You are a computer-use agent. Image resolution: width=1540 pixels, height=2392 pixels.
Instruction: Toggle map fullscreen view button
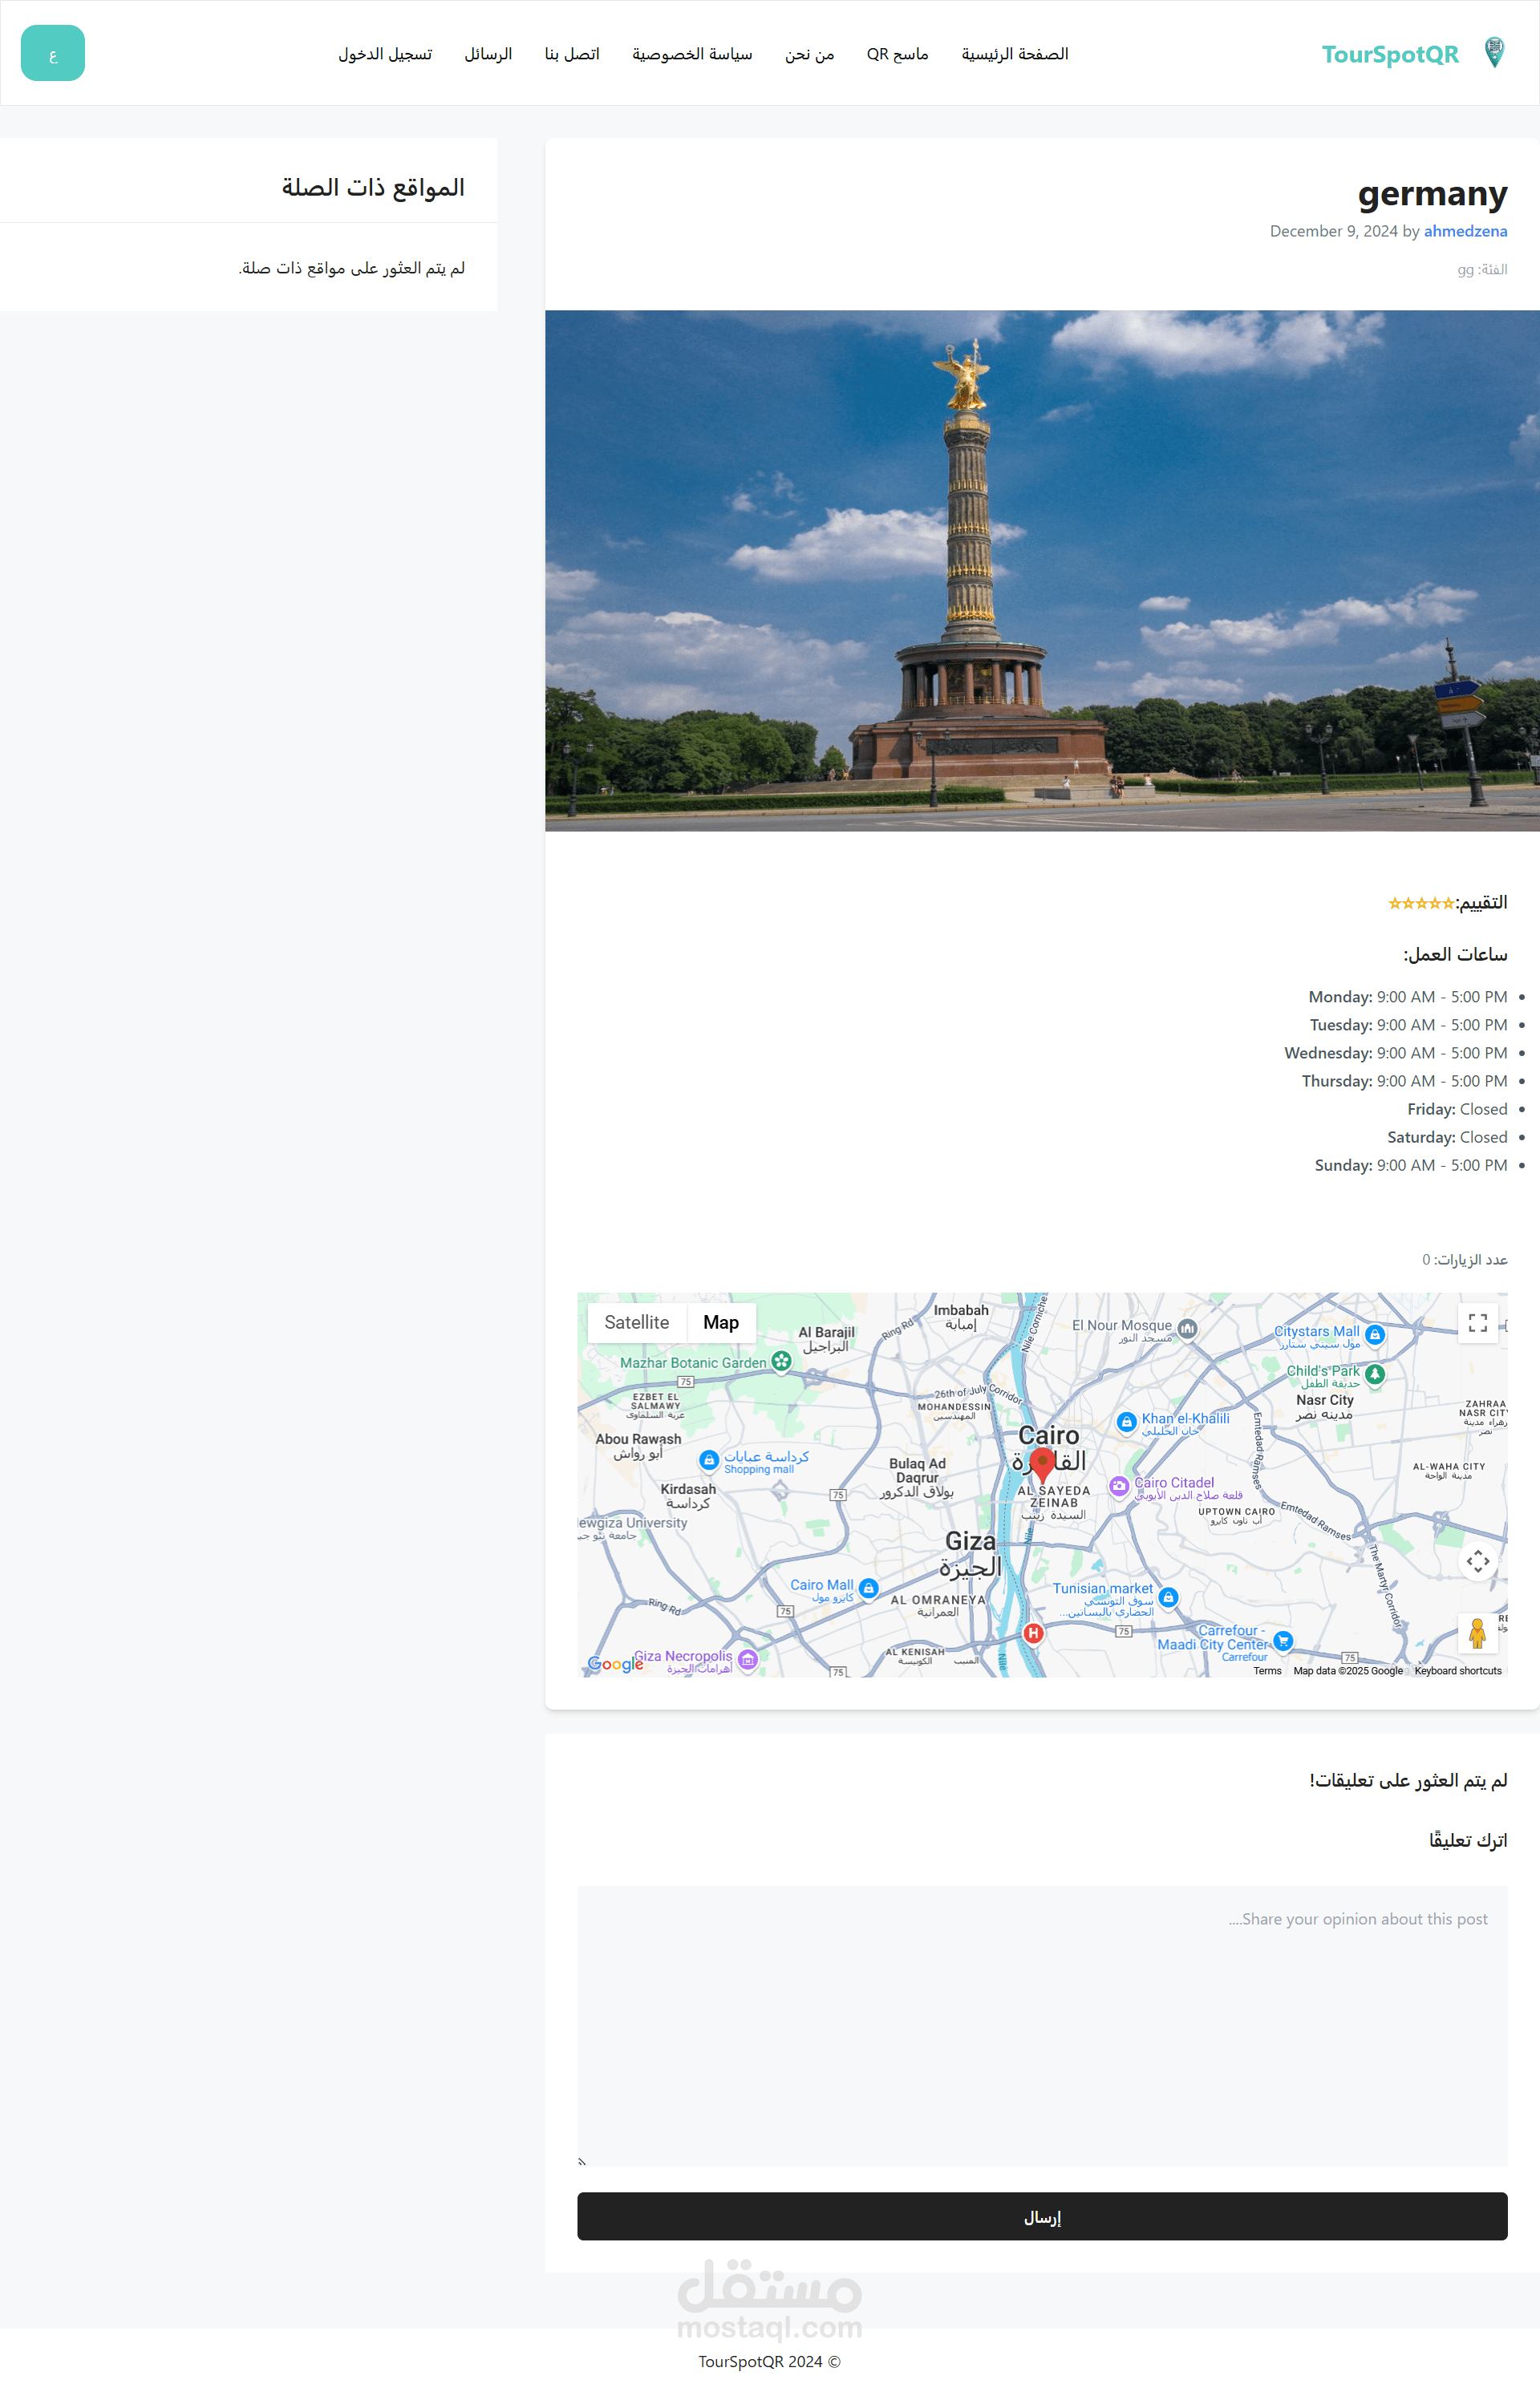1477,1322
